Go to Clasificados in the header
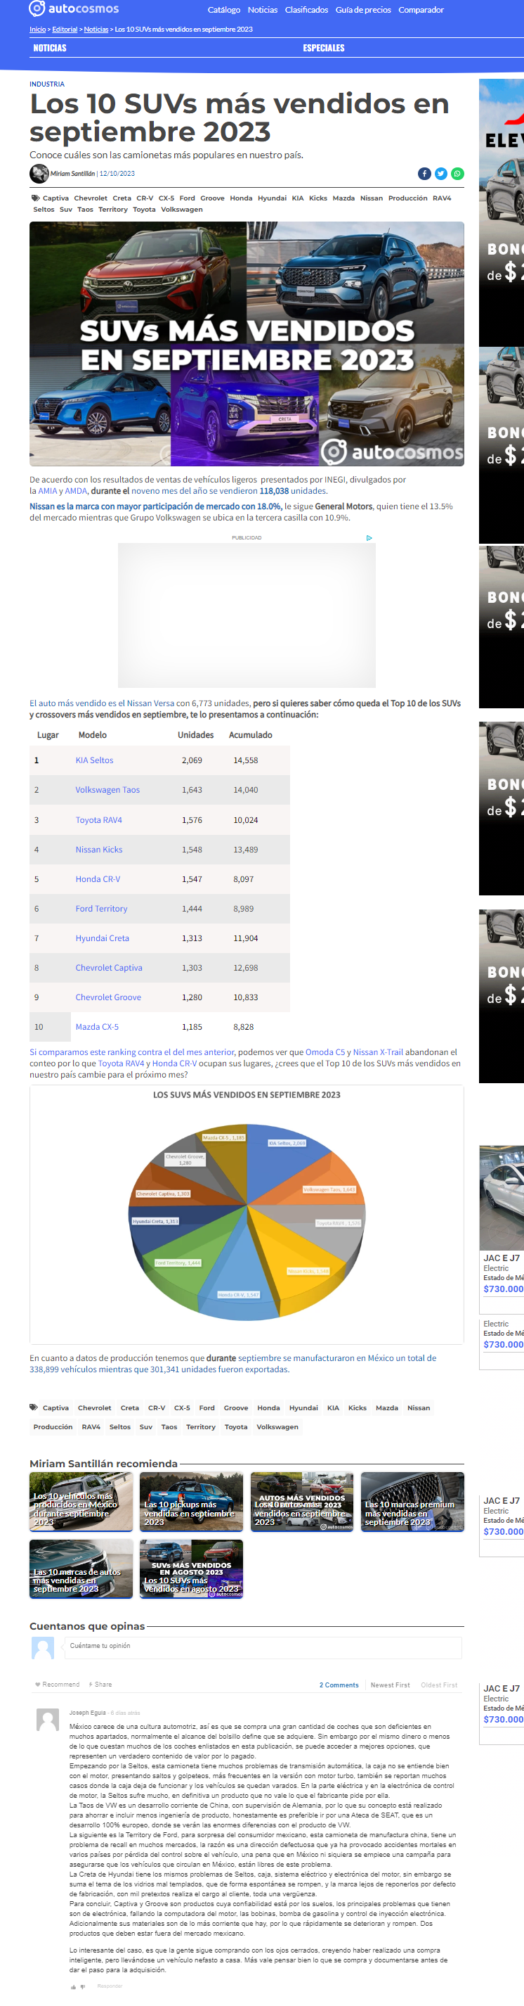524x2006 pixels. pyautogui.click(x=306, y=9)
